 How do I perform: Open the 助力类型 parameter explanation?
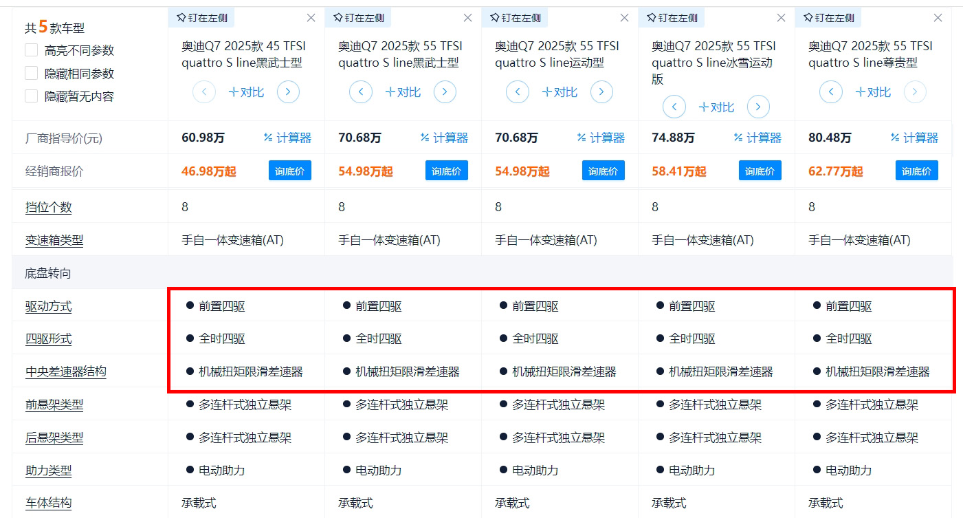click(x=48, y=471)
